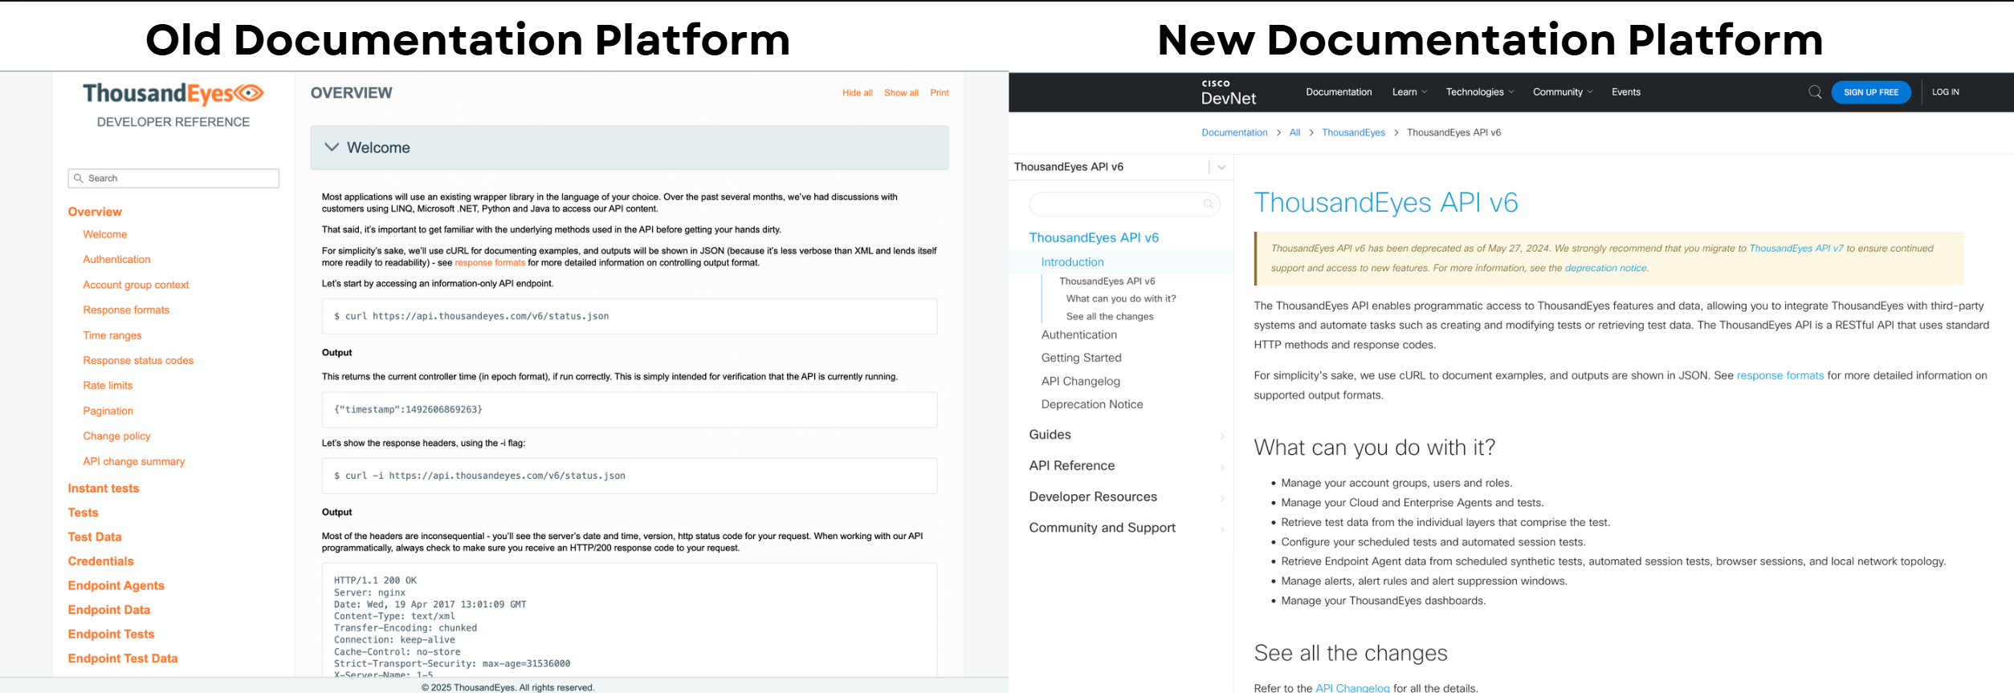Open Events in DevNet top navigation
The image size is (2014, 693).
pos(1625,92)
